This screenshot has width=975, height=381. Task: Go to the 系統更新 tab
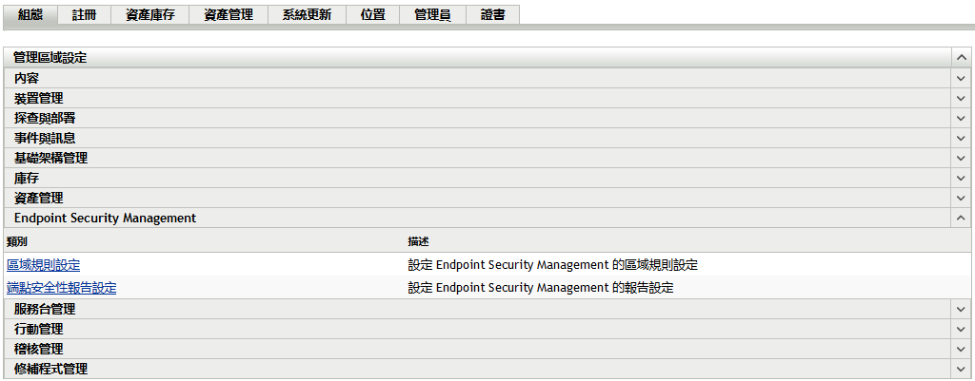tap(307, 14)
